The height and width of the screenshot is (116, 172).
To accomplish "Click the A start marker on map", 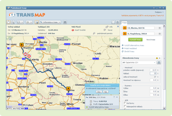I will (x=68, y=89).
